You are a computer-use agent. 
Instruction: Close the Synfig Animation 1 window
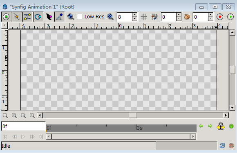(228, 7)
